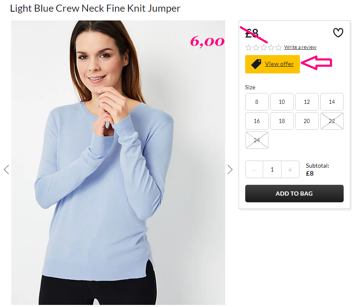Click the ADD TO BAG button
This screenshot has height=307, width=352.
click(x=294, y=194)
